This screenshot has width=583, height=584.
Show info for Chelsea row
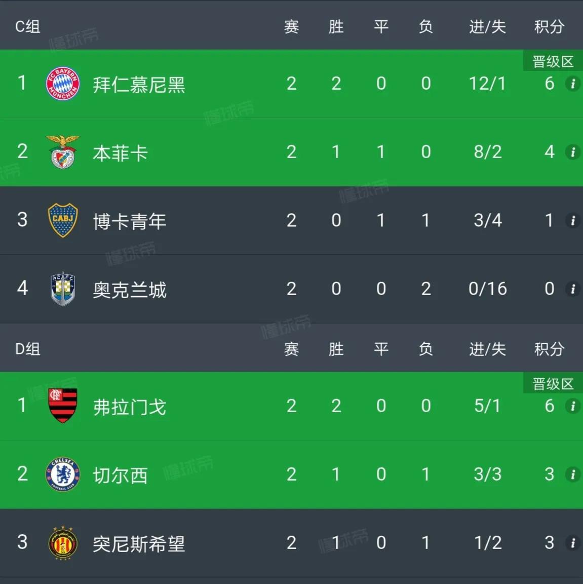pos(573,474)
